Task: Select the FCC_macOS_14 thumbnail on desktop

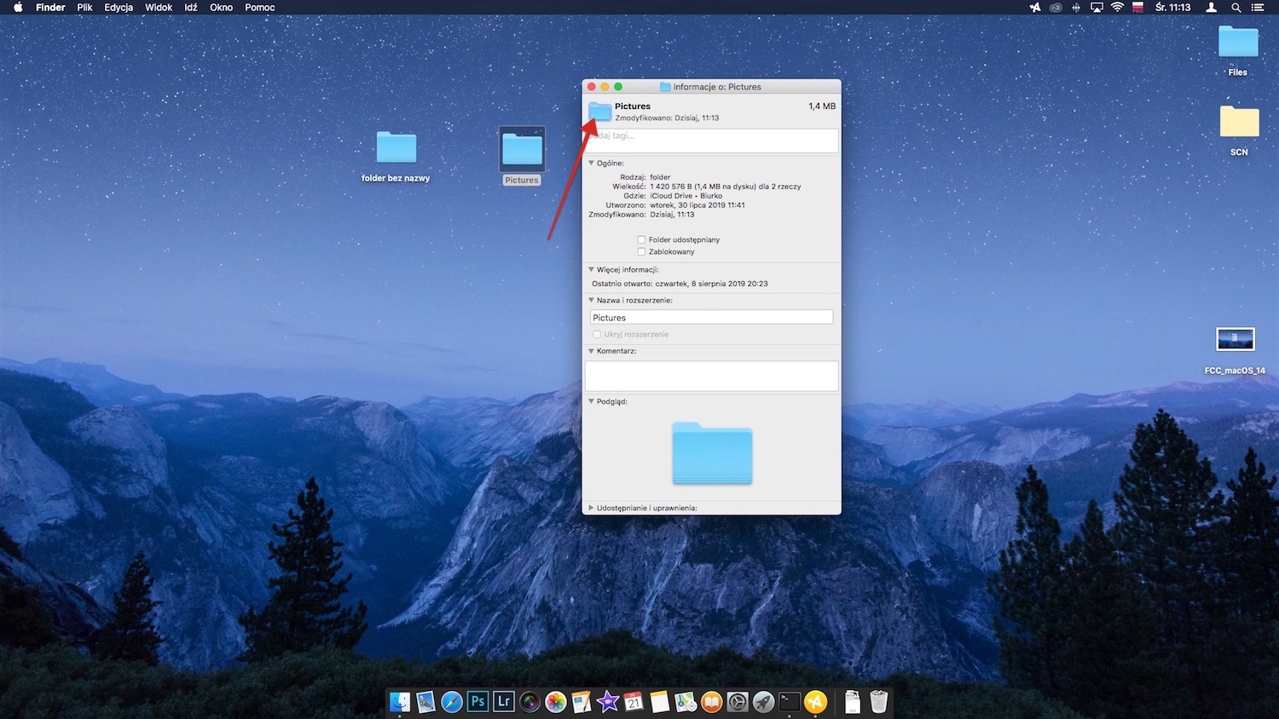Action: (1235, 339)
